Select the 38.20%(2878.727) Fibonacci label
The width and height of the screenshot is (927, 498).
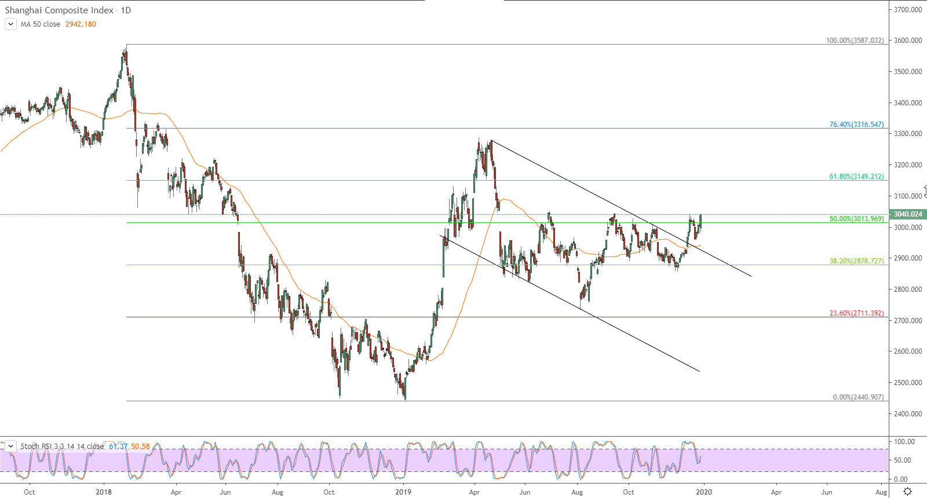click(857, 261)
